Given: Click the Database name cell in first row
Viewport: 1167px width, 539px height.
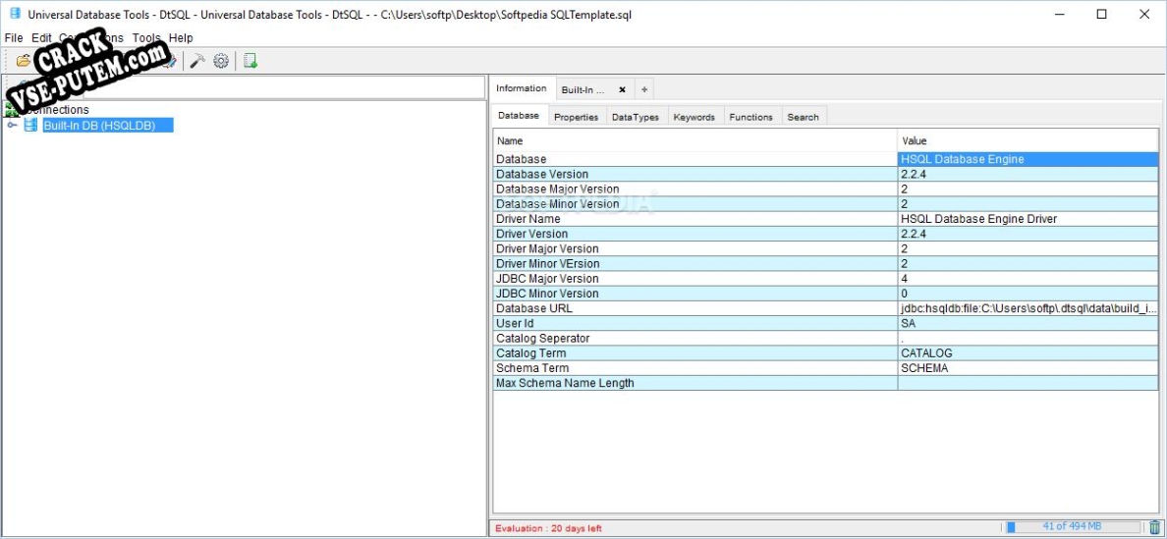Looking at the screenshot, I should (695, 159).
